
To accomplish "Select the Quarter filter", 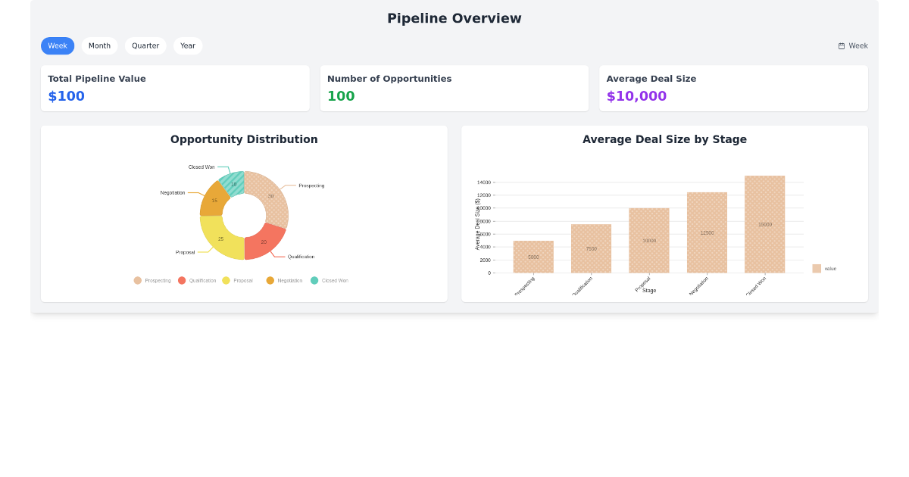I will [145, 45].
